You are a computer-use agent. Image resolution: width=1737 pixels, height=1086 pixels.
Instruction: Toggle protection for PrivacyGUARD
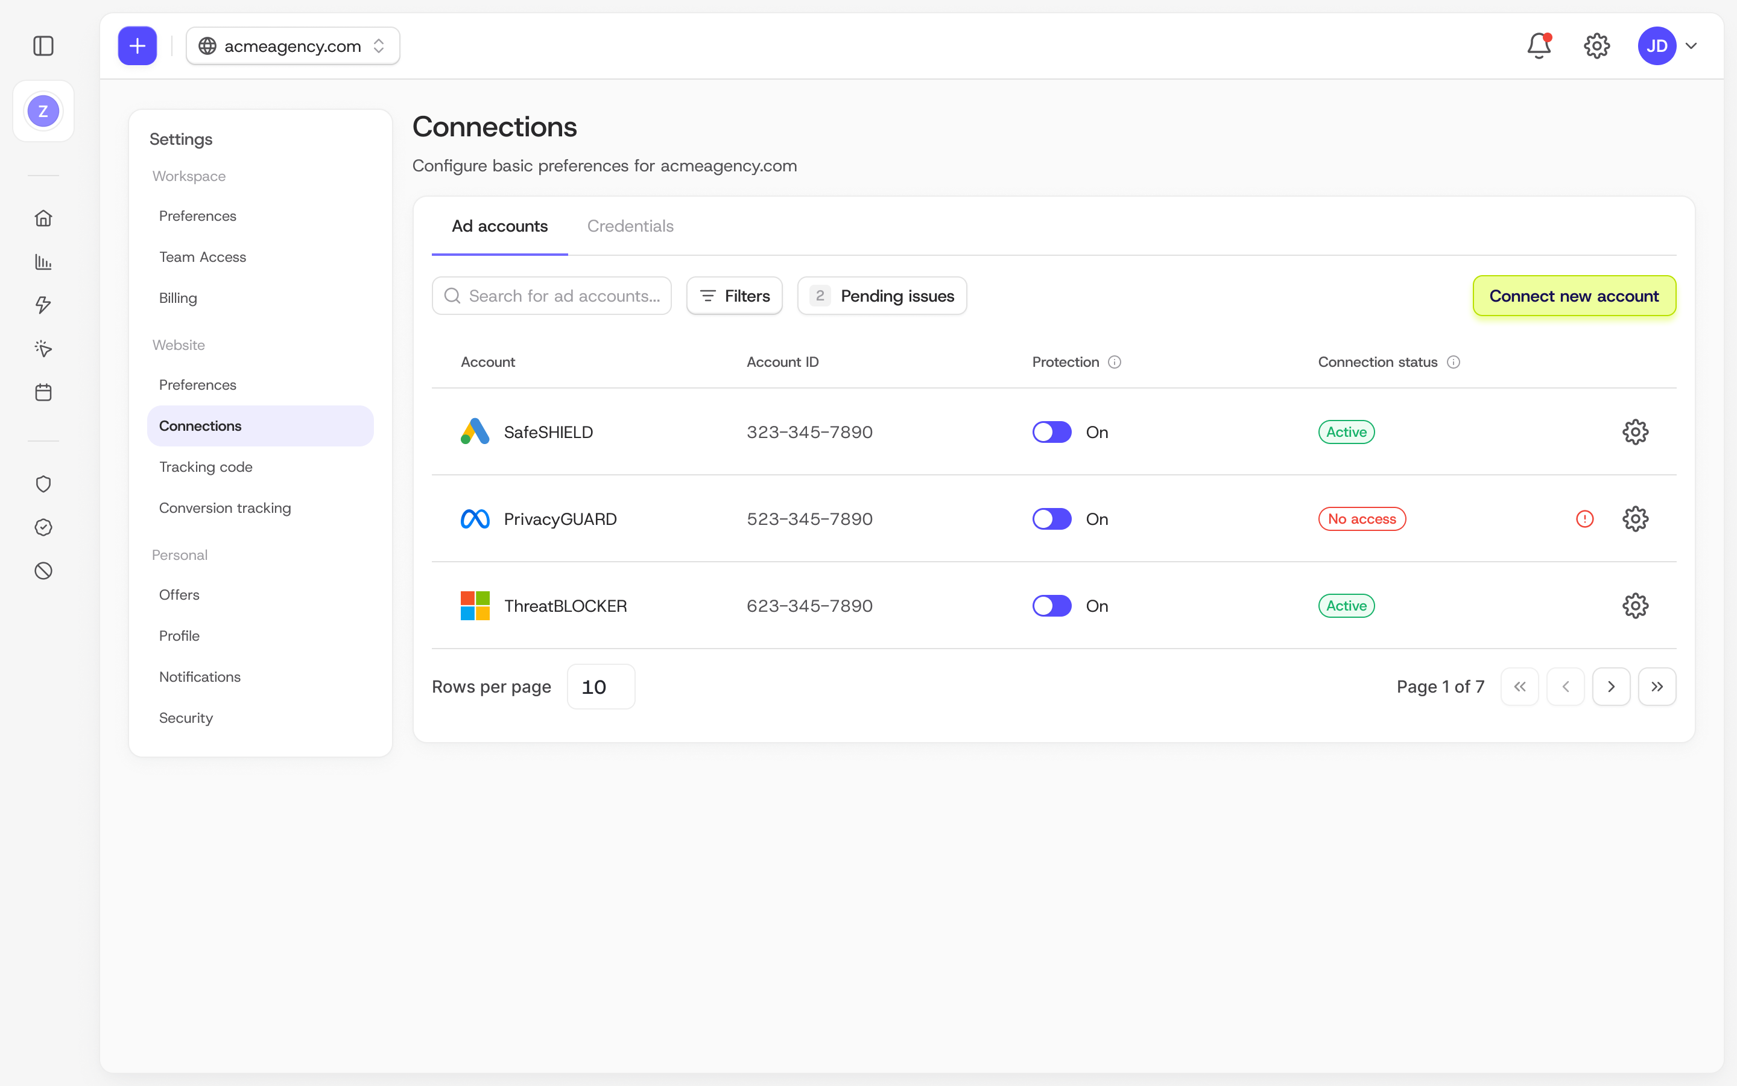1051,519
